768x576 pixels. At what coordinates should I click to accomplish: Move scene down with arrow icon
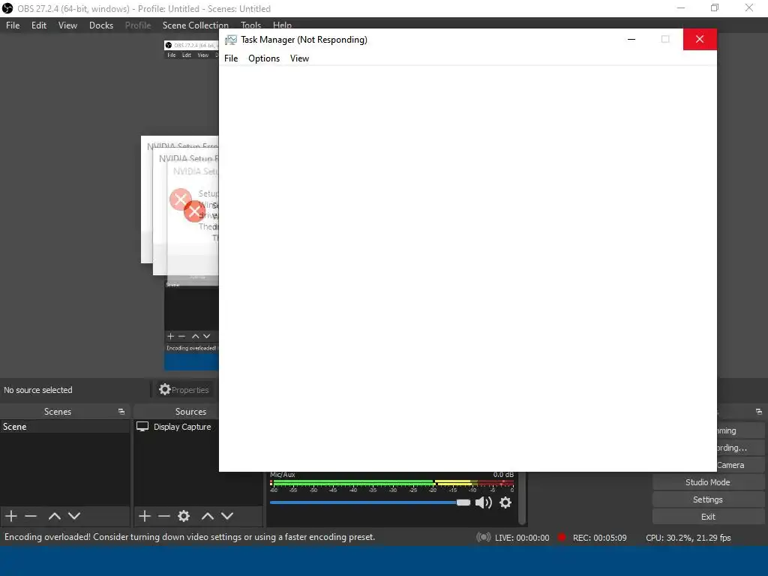tap(74, 516)
